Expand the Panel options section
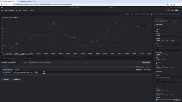This screenshot has height=102, width=182. click(159, 25)
